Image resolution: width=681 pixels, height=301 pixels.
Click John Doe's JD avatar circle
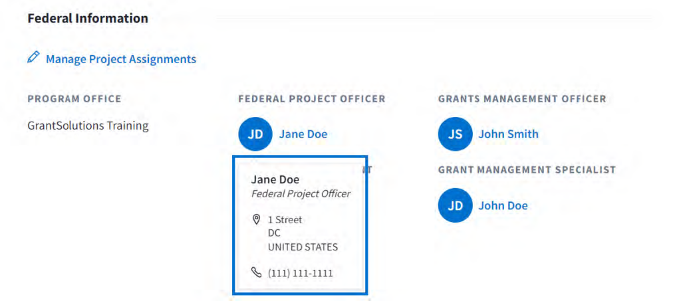click(455, 205)
